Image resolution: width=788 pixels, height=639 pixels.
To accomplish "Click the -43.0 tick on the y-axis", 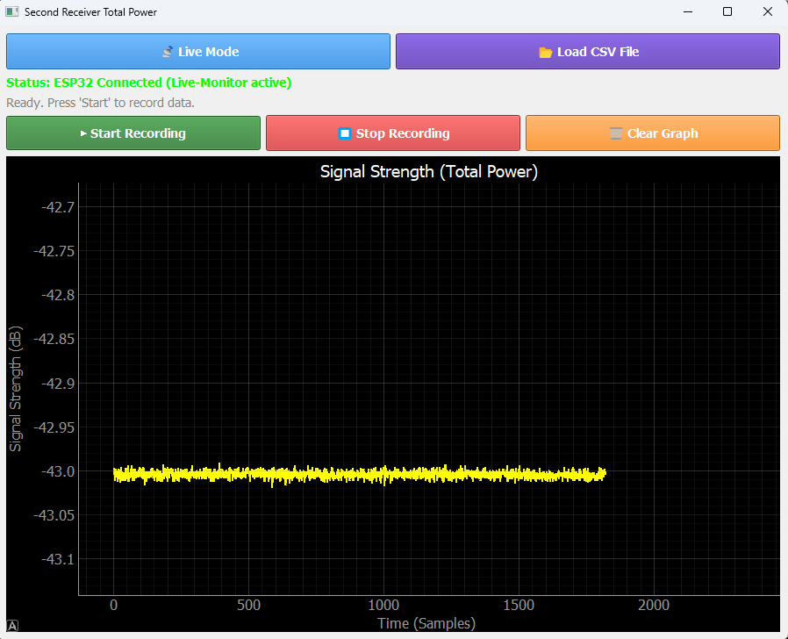I will [x=56, y=471].
